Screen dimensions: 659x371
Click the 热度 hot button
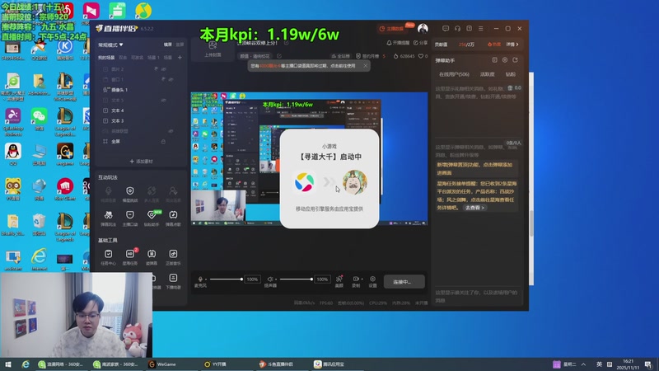(x=494, y=45)
